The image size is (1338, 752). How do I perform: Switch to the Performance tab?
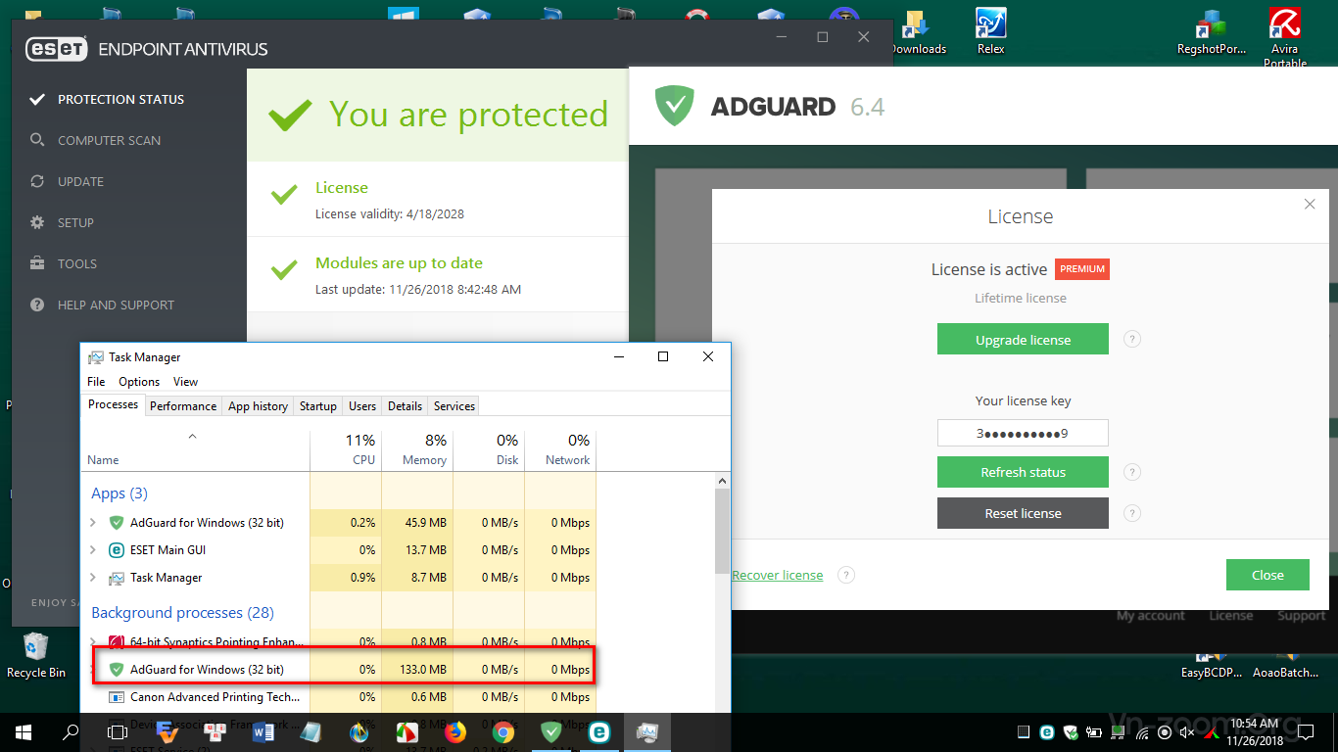183,406
